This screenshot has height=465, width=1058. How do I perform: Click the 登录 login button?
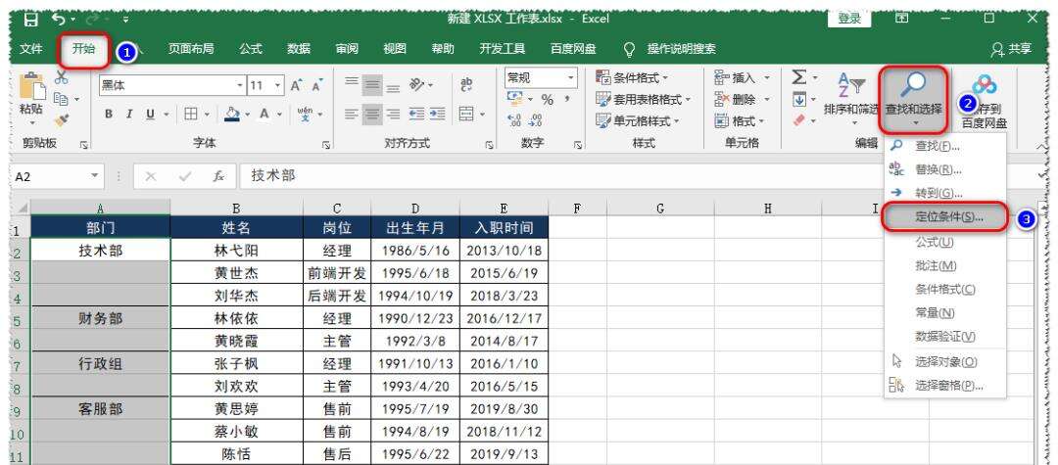[x=848, y=19]
